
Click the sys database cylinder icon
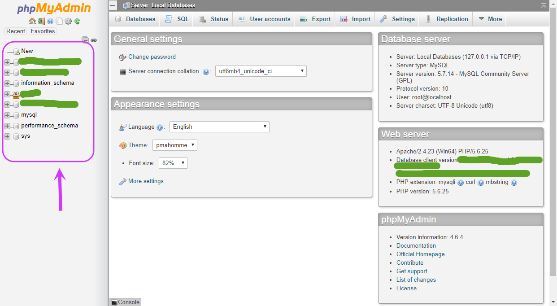point(16,136)
